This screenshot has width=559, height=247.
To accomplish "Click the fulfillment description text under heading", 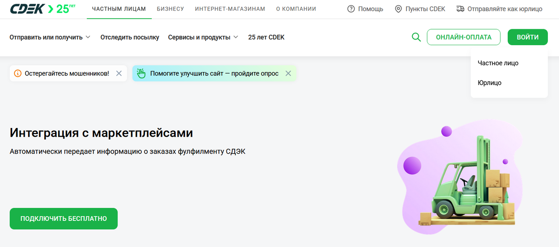I will (x=127, y=152).
